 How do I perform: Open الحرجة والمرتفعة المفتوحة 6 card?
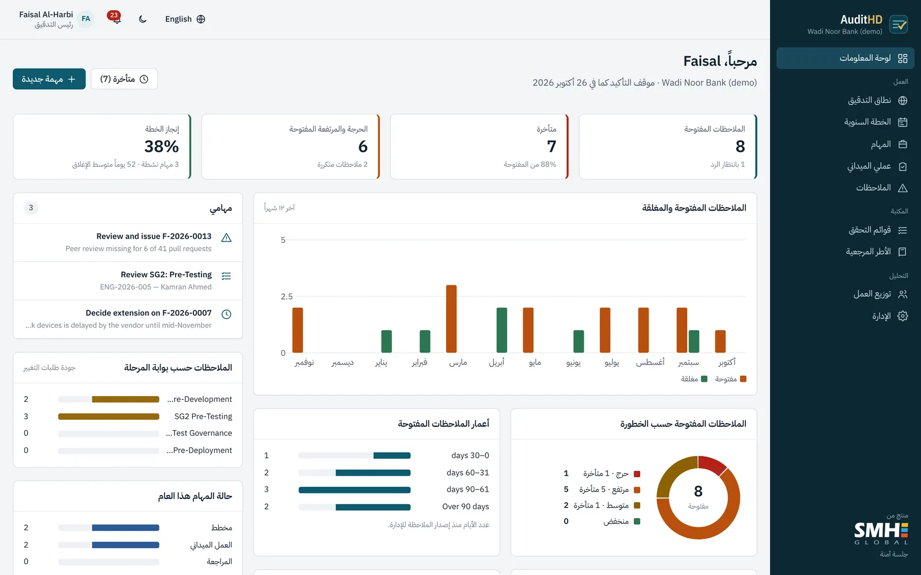tap(291, 147)
